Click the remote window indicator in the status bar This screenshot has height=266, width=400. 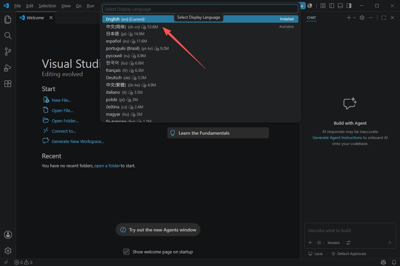pyautogui.click(x=6, y=262)
